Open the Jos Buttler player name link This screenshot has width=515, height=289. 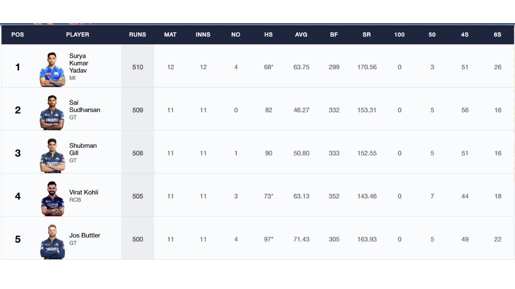point(84,235)
